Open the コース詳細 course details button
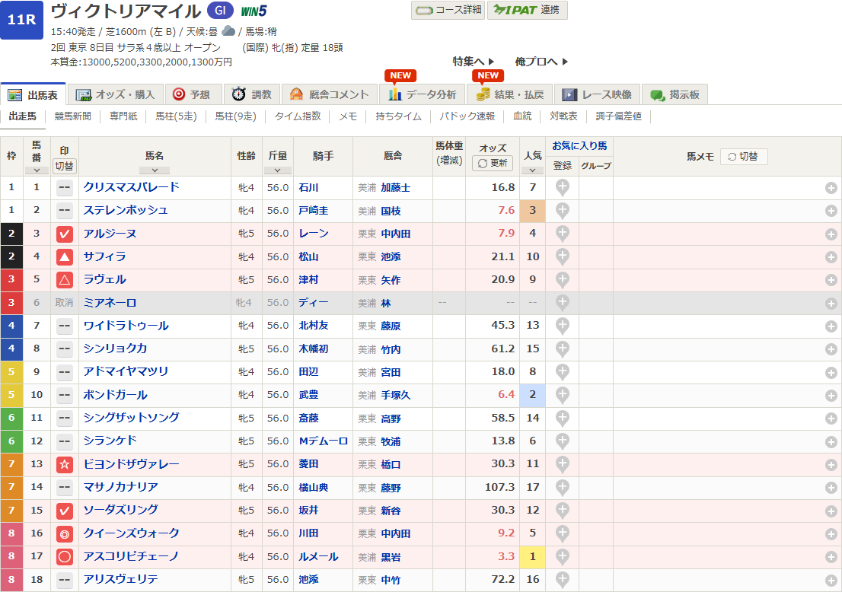 tap(448, 10)
